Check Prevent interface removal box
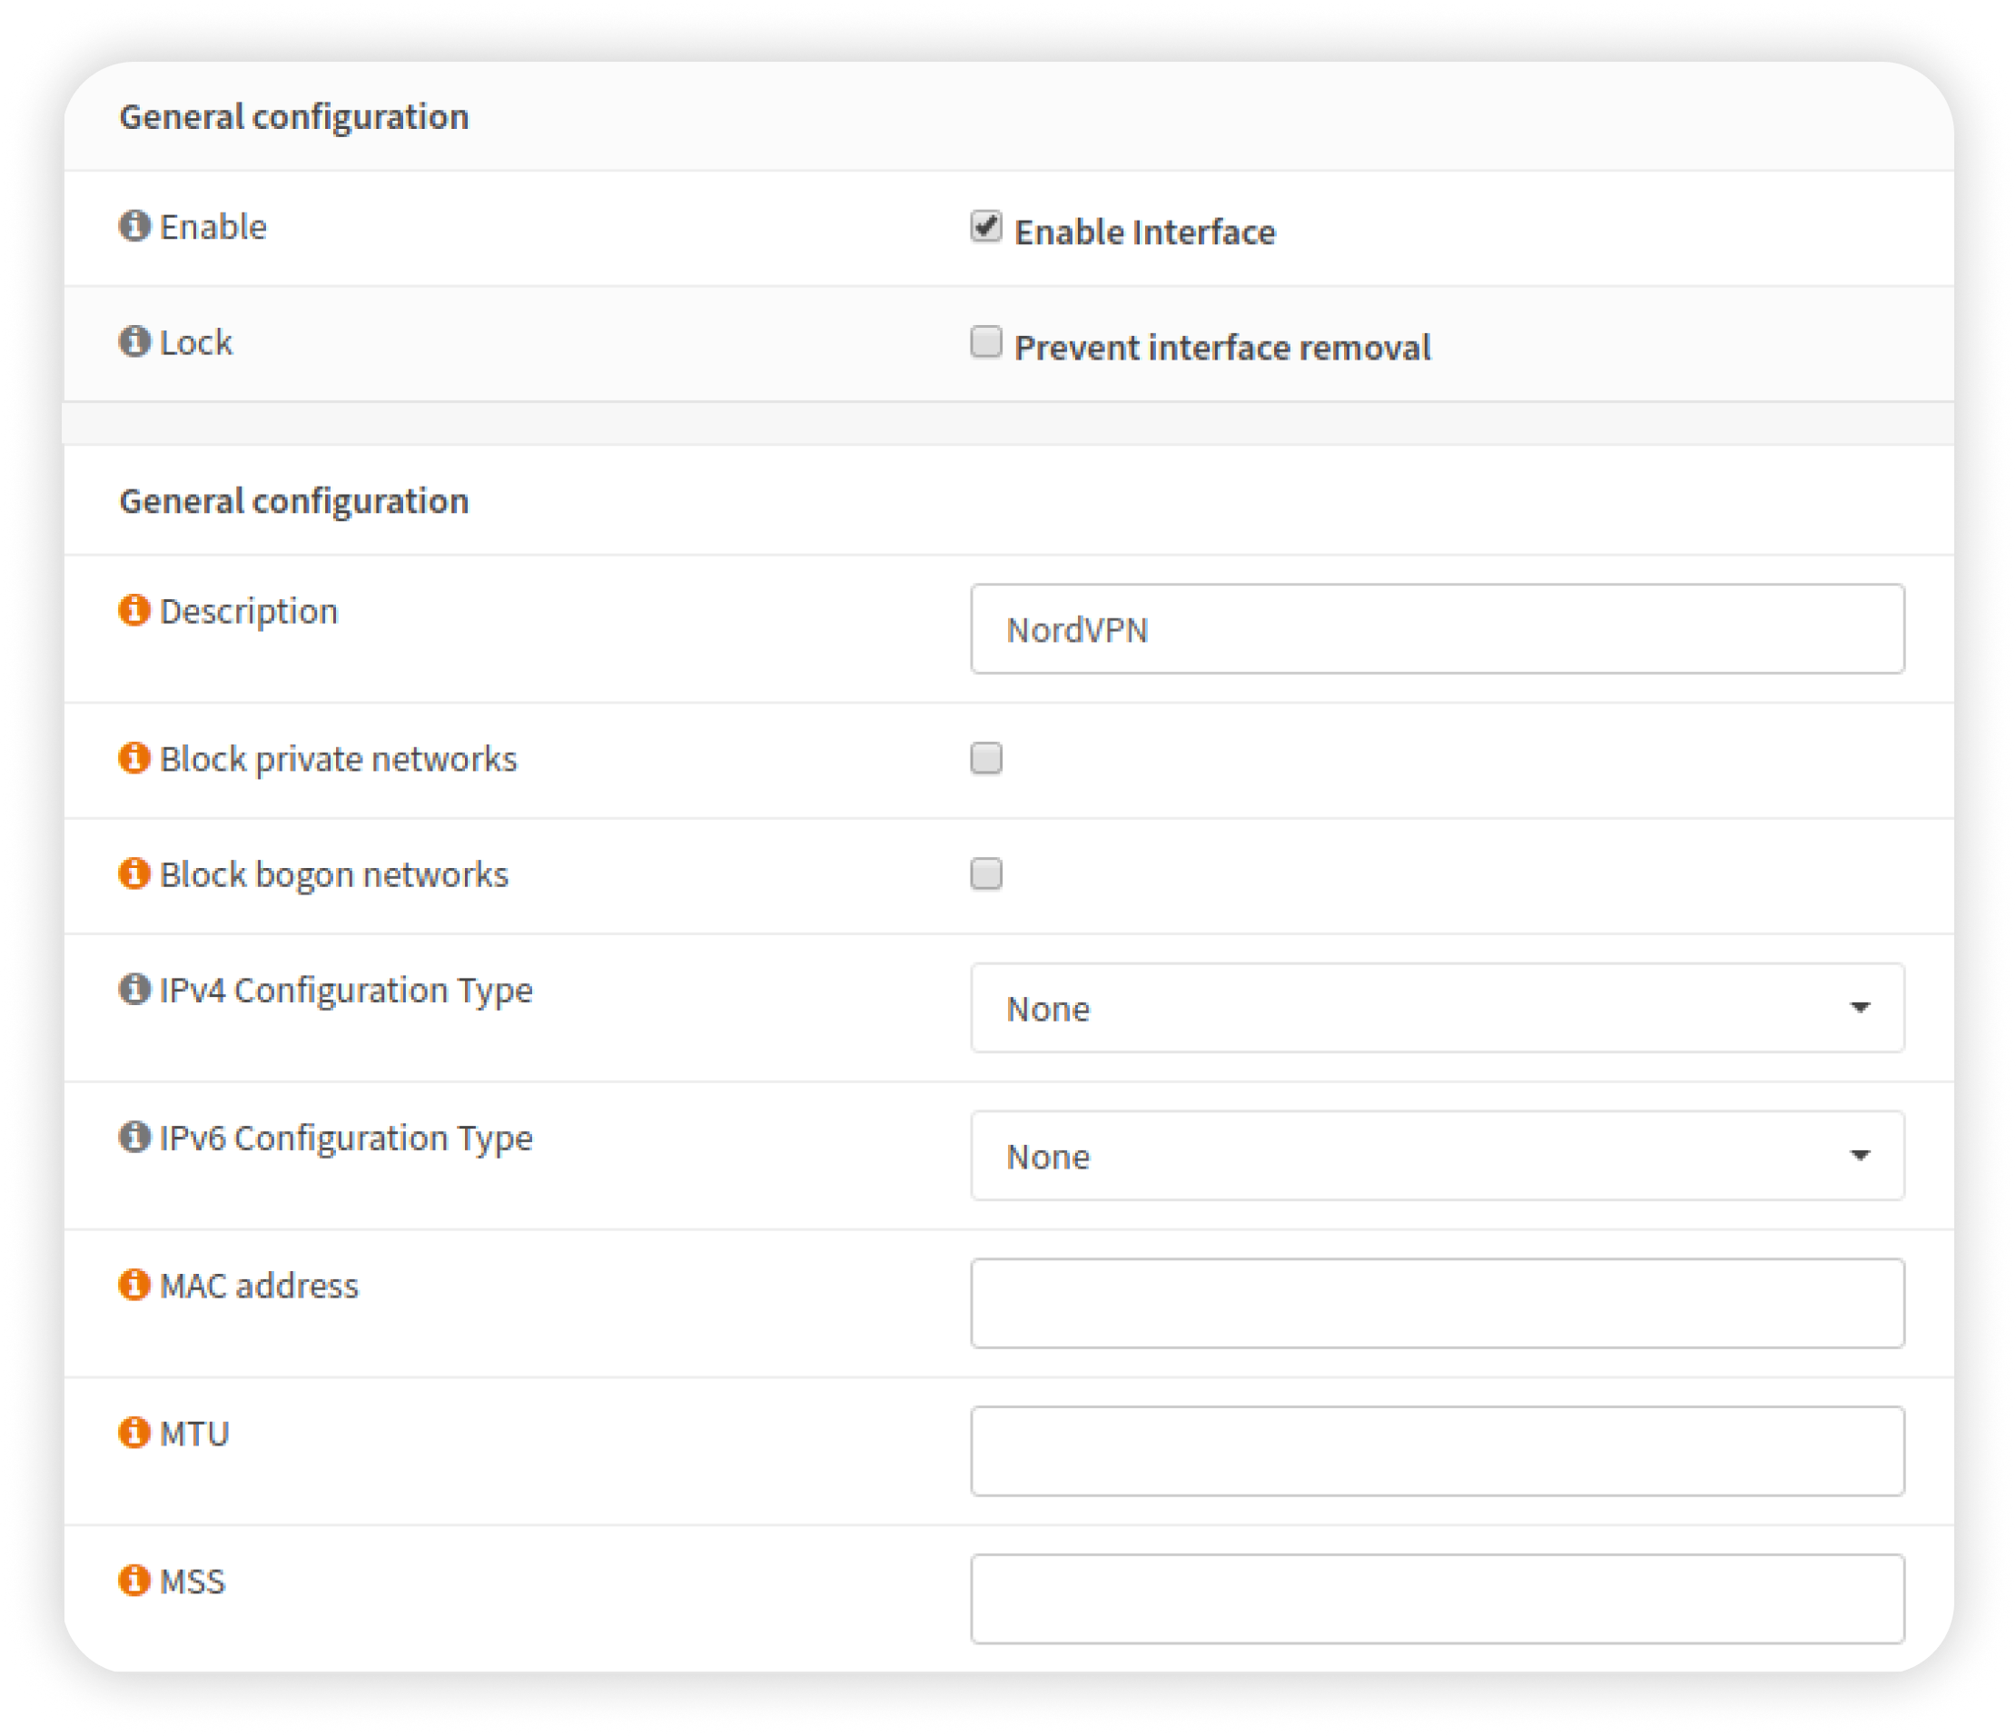This screenshot has width=2016, height=1736. (x=985, y=342)
